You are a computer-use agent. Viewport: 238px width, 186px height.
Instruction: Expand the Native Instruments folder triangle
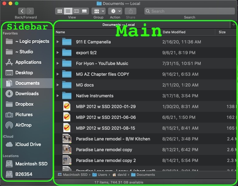(x=58, y=96)
